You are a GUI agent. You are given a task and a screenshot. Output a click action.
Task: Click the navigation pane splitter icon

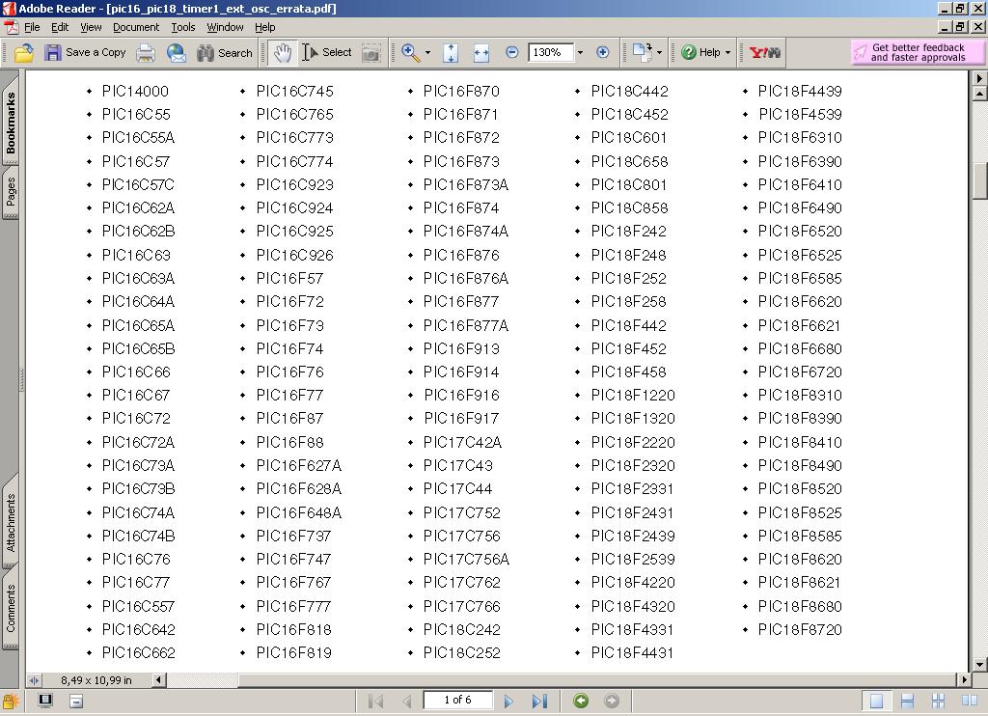pyautogui.click(x=34, y=680)
